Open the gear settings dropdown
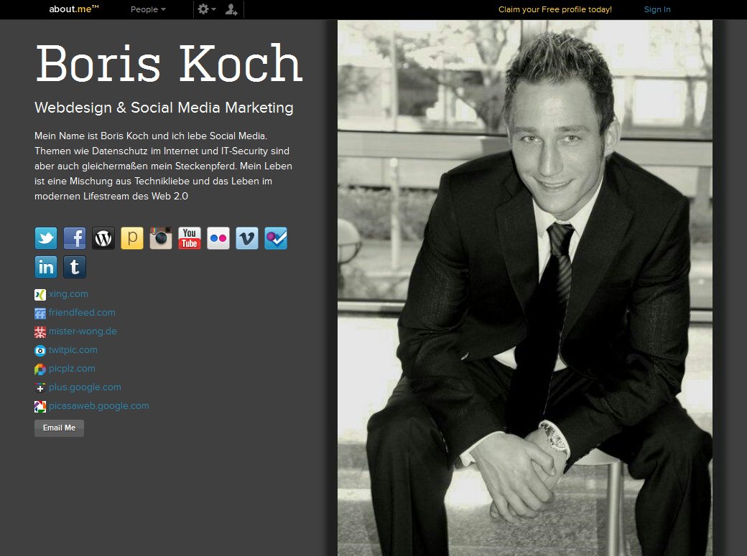 coord(207,9)
